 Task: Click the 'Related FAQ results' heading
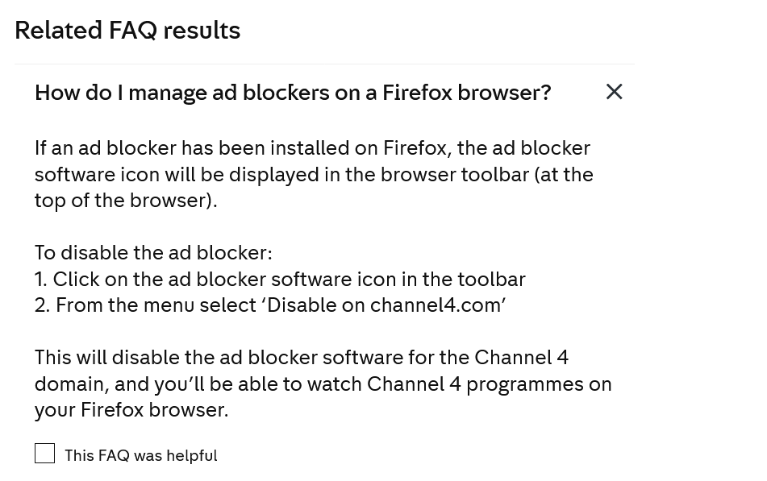point(127,30)
